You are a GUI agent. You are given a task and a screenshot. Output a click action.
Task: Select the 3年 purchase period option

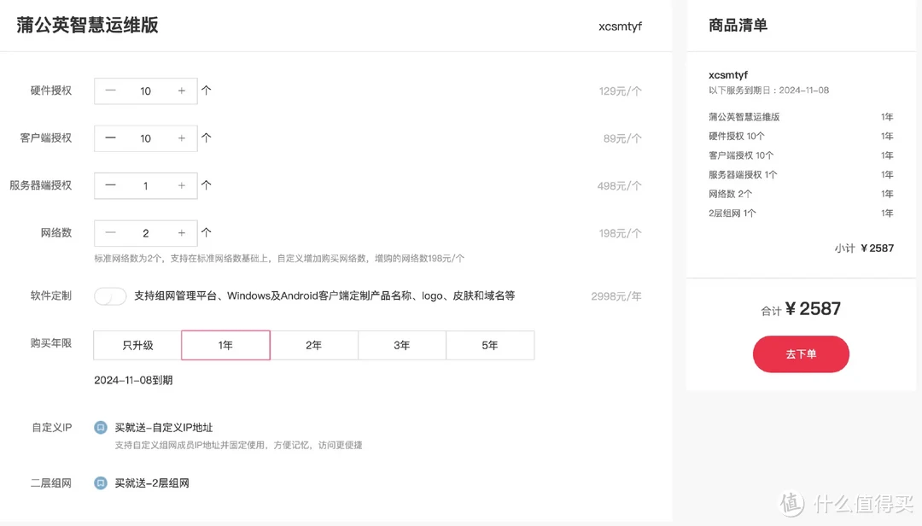[402, 345]
